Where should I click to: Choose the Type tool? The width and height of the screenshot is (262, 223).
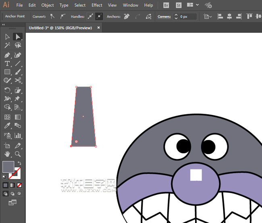(7, 64)
